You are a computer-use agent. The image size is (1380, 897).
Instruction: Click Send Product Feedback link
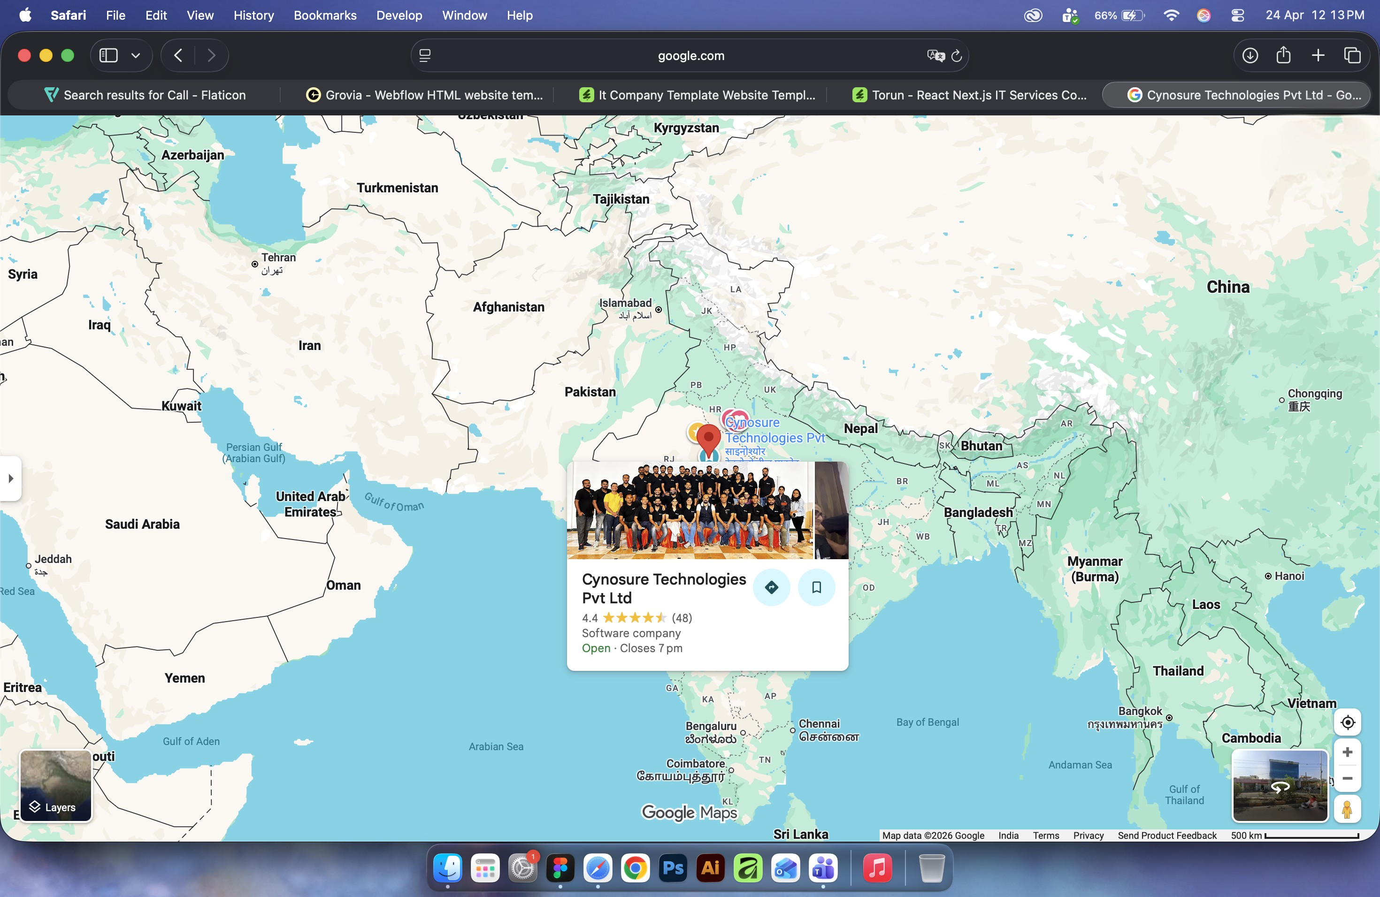pos(1166,835)
